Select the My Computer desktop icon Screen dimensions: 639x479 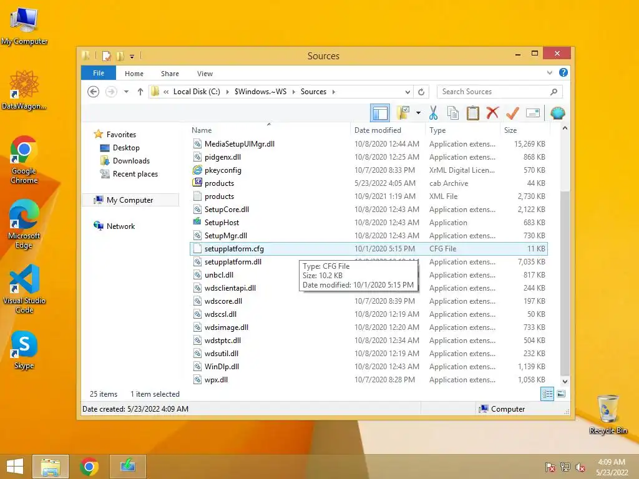tap(24, 26)
